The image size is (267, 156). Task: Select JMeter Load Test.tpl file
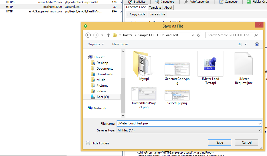[x=210, y=68]
